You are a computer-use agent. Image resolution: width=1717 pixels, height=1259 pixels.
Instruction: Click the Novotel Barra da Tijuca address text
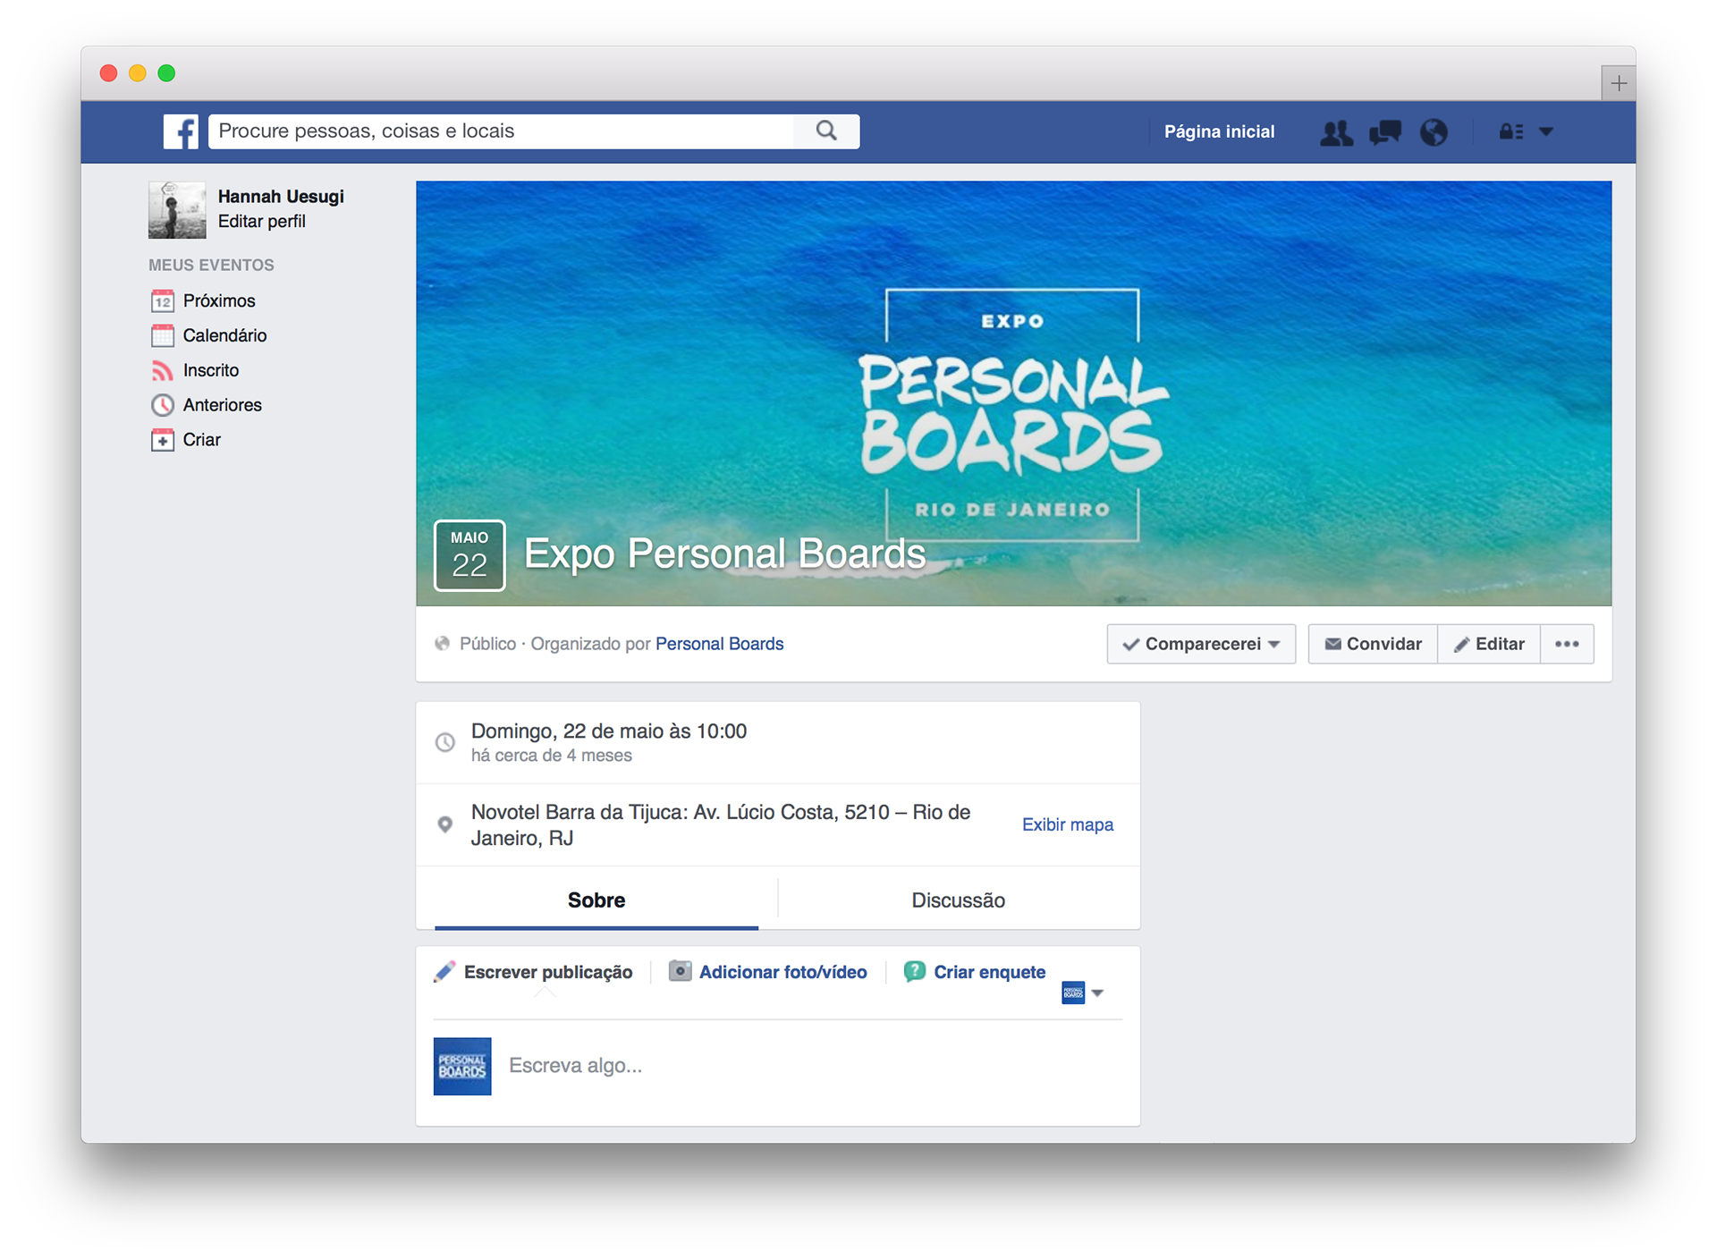pyautogui.click(x=721, y=825)
